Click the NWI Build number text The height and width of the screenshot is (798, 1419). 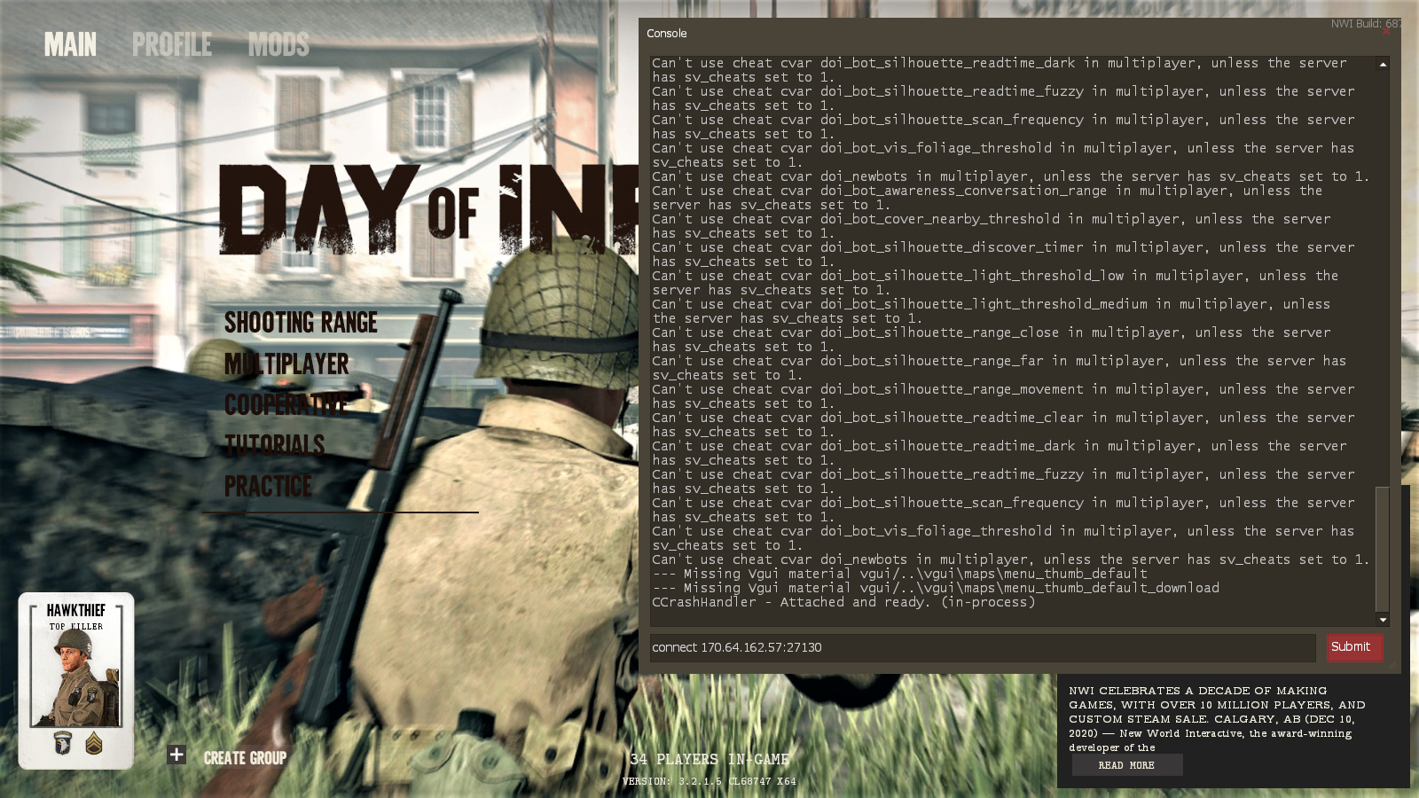[x=1366, y=24]
